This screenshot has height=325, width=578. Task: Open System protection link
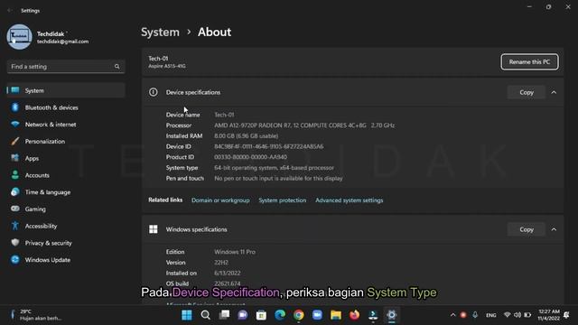pos(283,200)
